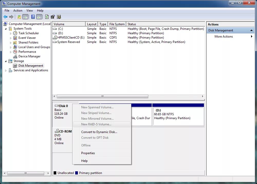Choose Convert to Dynamic Disk from context menu

[102, 132]
